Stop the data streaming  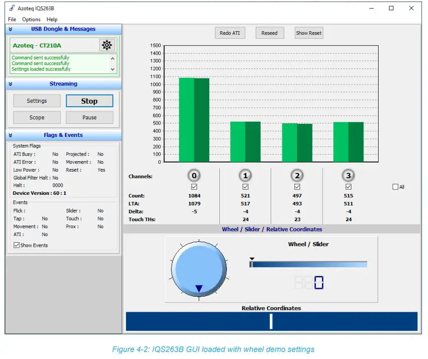[89, 101]
